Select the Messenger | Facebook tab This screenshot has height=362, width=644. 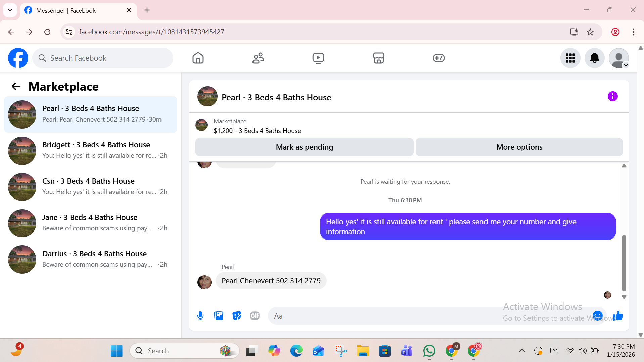[78, 10]
